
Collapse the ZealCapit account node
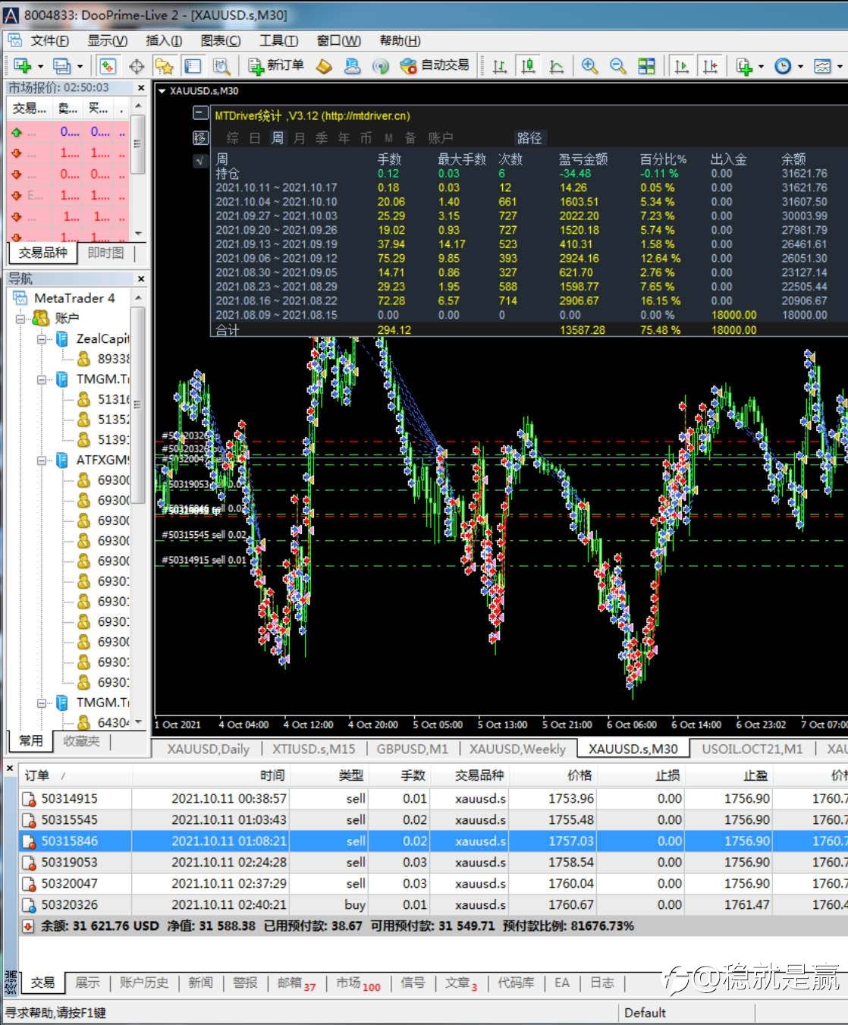[x=43, y=339]
